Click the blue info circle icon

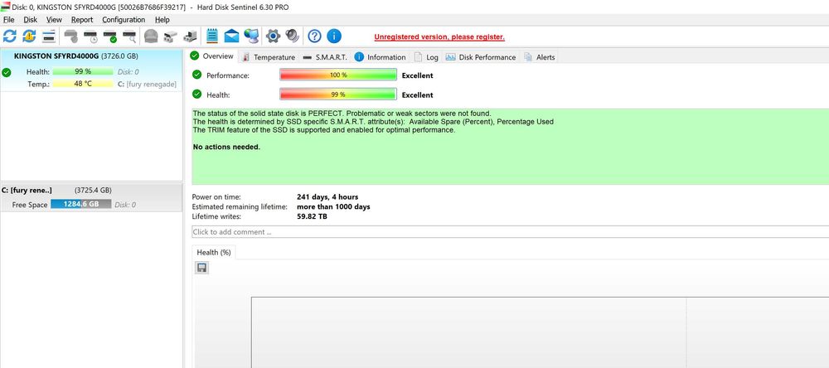[x=334, y=36]
